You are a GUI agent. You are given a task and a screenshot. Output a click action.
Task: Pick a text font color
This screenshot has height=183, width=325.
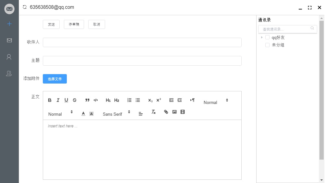pos(83,114)
